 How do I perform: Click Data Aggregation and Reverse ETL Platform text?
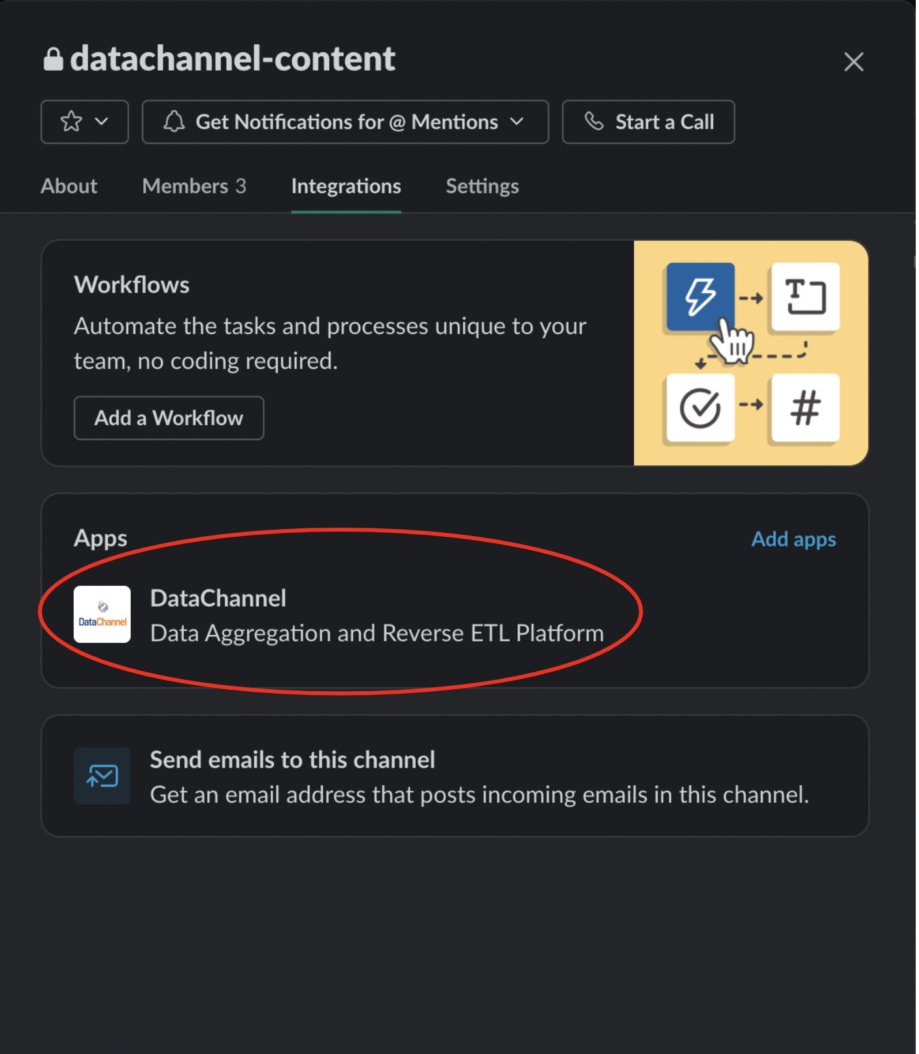pos(377,634)
